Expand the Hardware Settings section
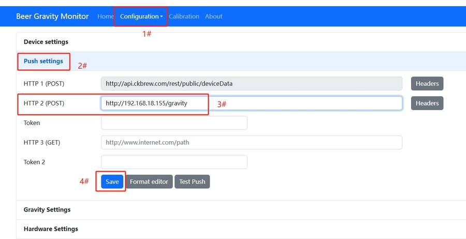Image resolution: width=466 pixels, height=239 pixels. [x=51, y=229]
